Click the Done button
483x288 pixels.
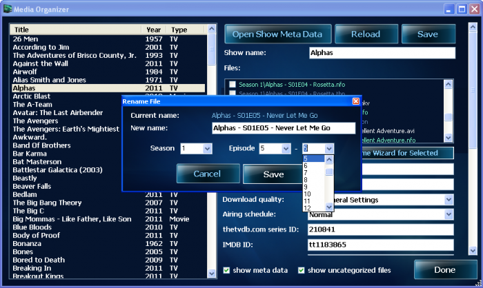445,270
